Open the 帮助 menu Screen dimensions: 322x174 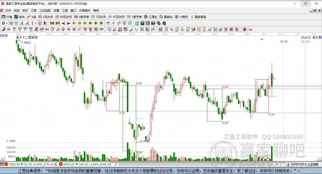click(x=96, y=10)
